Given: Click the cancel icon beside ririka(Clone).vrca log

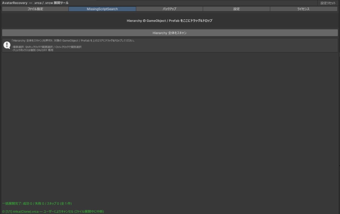Looking at the screenshot, I should 3,211.
